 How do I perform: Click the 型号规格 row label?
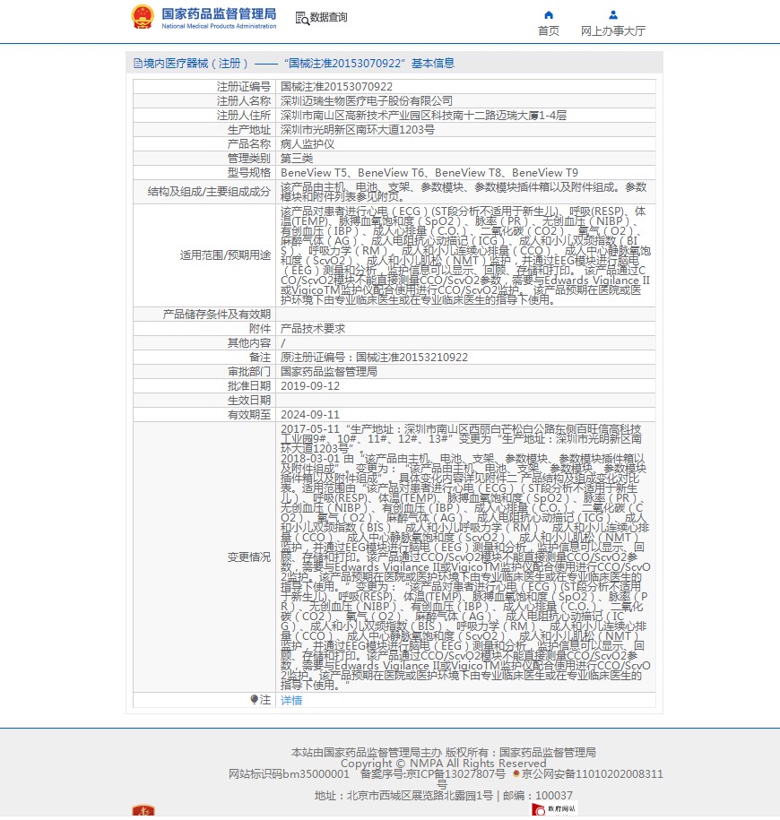pyautogui.click(x=249, y=173)
